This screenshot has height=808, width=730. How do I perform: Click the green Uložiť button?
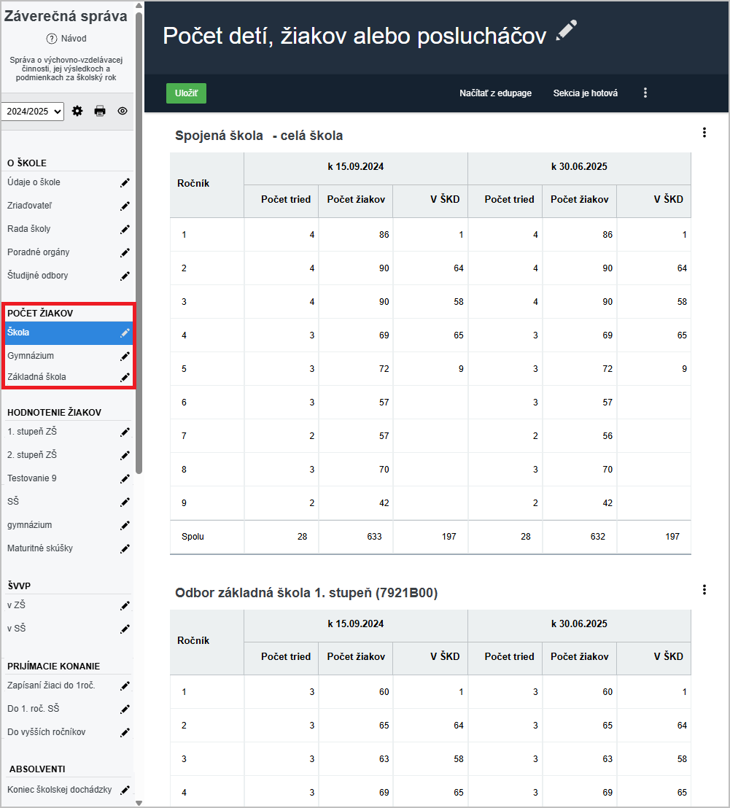coord(186,93)
